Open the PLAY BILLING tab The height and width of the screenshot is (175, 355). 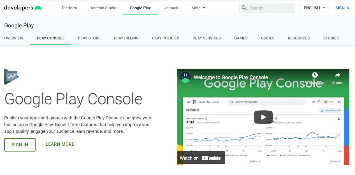click(x=126, y=38)
